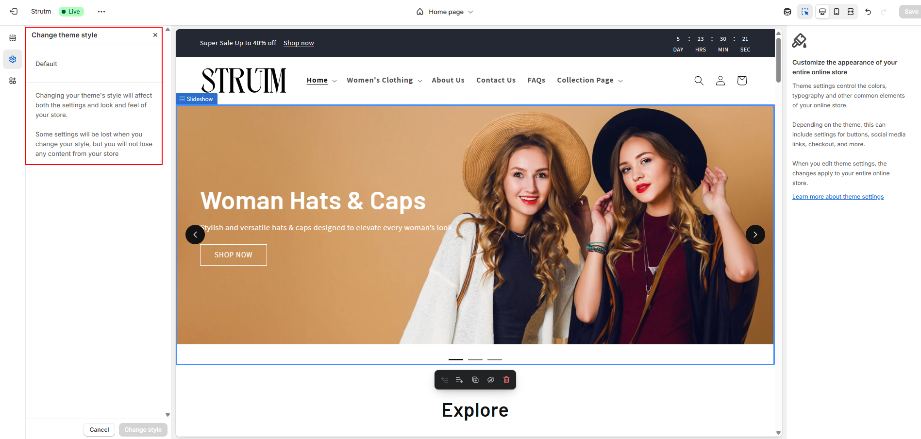Toggle the inspector selection icon
Screen dimensions: 921x439
click(805, 12)
